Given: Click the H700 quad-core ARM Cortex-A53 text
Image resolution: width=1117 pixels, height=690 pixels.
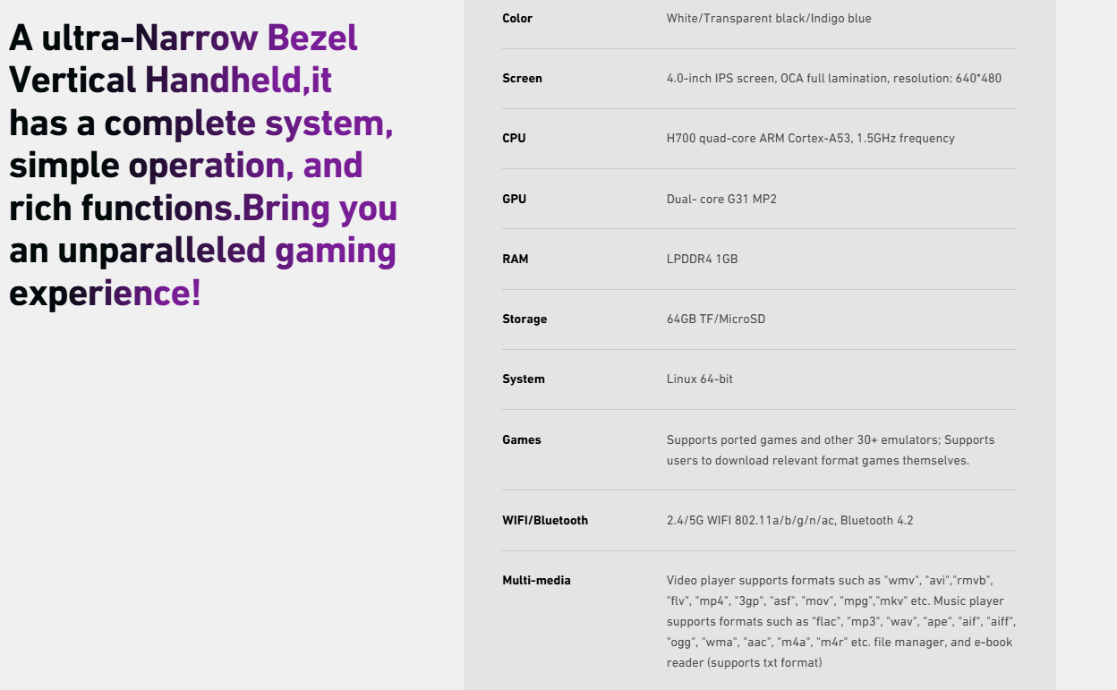Looking at the screenshot, I should pyautogui.click(x=810, y=138).
